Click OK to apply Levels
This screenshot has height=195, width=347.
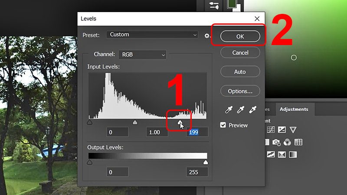[240, 36]
